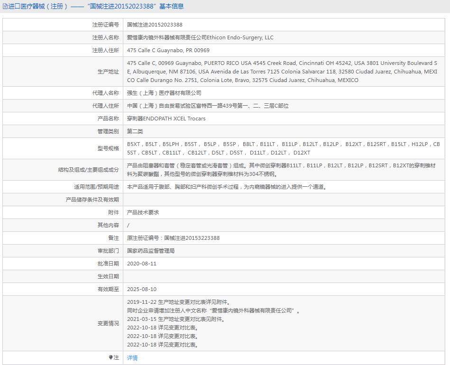This screenshot has height=365, width=450.
Task: Select the 产品储存条件及有效期 label
Action: [92, 200]
